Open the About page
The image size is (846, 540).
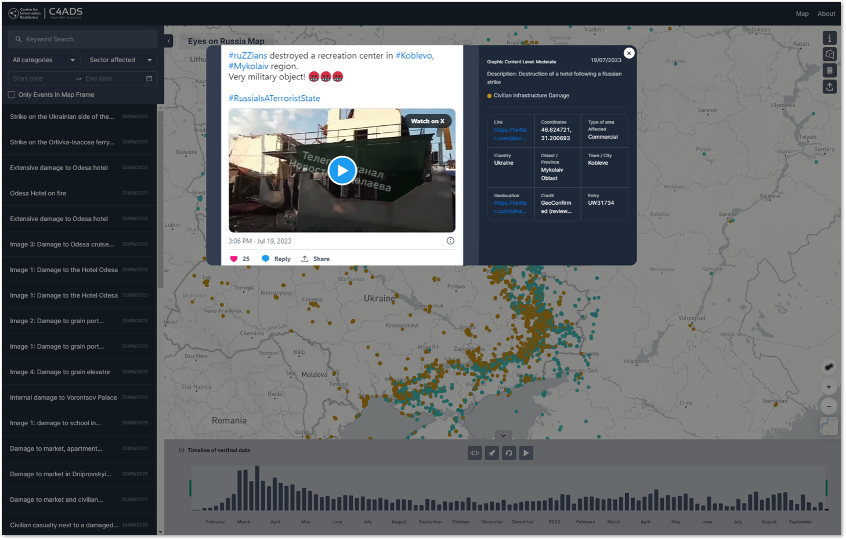click(826, 13)
